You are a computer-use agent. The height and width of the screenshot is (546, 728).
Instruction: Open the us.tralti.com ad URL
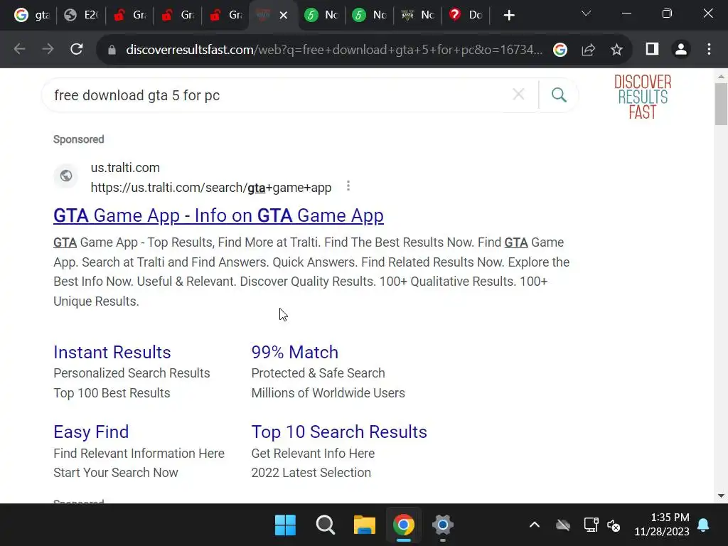210,188
